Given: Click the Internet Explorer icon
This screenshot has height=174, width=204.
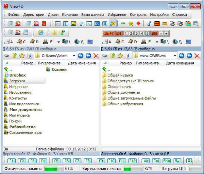Looking at the screenshot, I should pyautogui.click(x=41, y=32).
